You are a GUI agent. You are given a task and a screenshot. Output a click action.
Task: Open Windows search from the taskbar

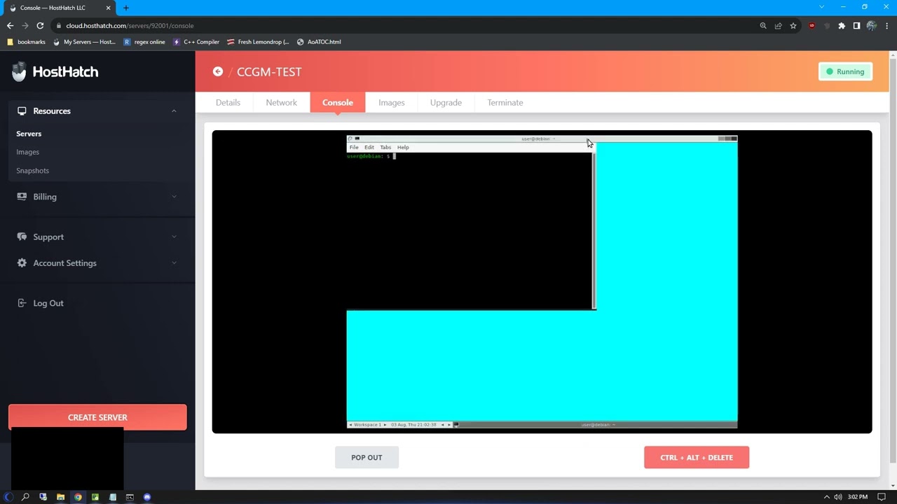coord(25,497)
